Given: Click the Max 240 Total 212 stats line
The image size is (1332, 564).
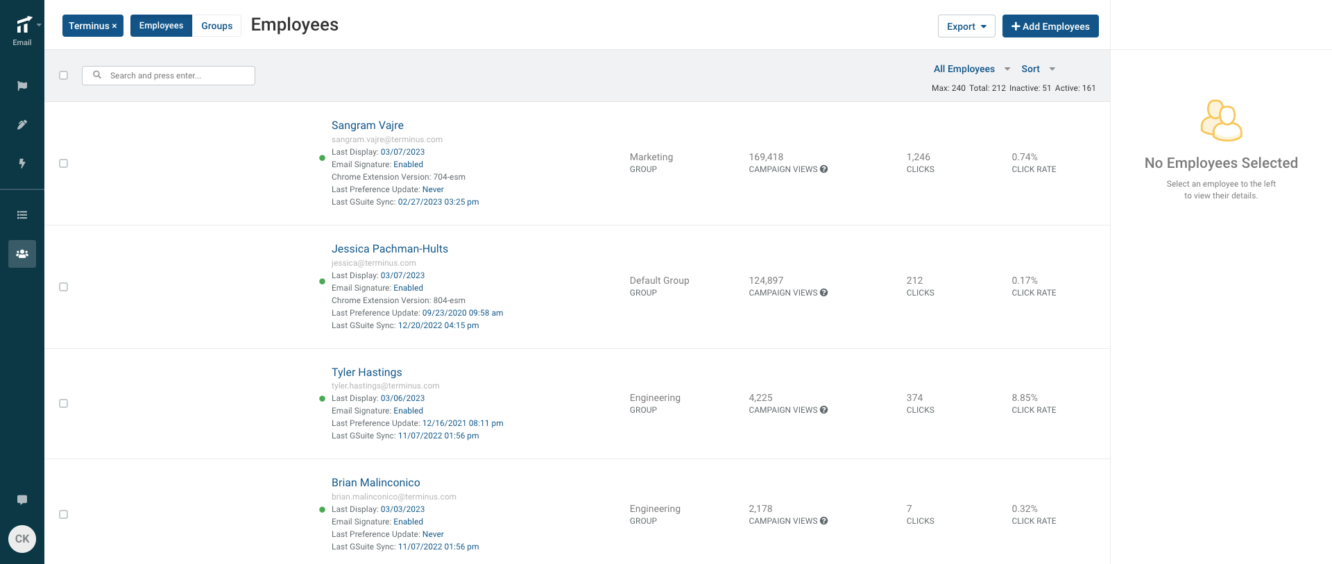Looking at the screenshot, I should click(x=1014, y=88).
